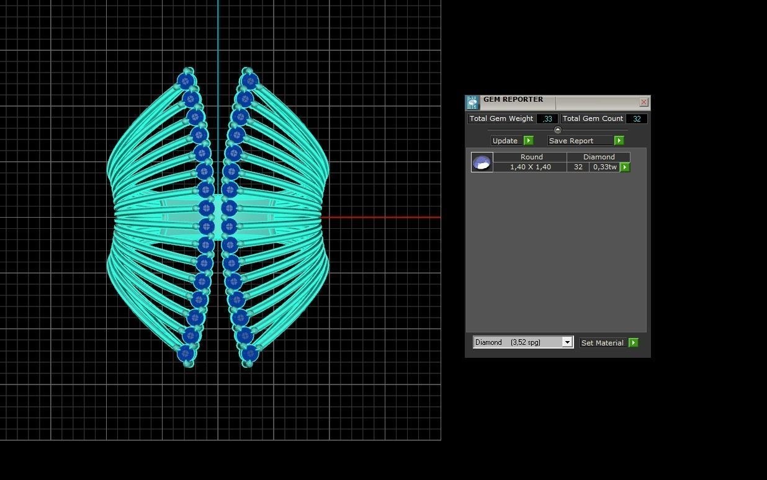767x480 pixels.
Task: Run Update with its green arrow
Action: [529, 141]
